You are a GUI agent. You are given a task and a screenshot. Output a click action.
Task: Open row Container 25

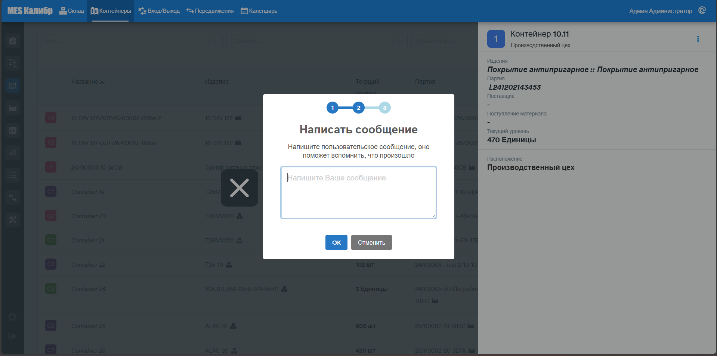pyautogui.click(x=258, y=326)
